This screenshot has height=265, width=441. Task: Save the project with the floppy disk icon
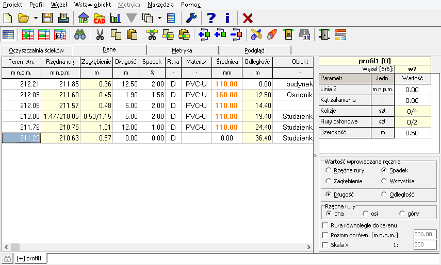click(x=47, y=18)
